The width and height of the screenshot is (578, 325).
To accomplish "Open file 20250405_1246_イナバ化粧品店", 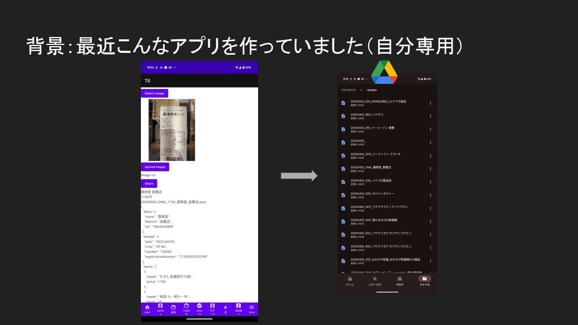I will [387, 182].
